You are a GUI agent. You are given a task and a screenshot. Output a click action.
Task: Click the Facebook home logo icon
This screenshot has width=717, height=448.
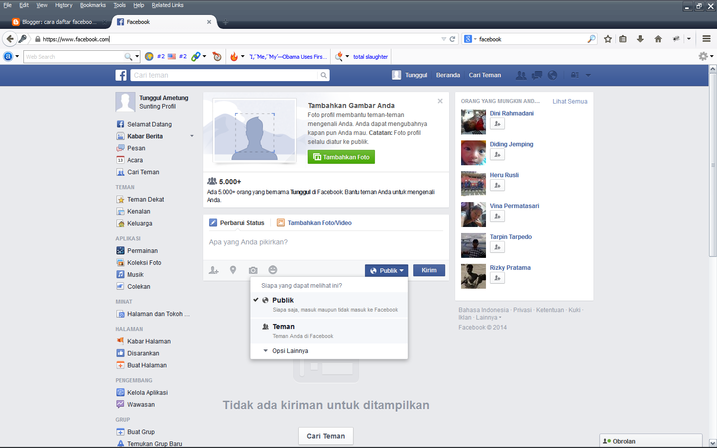[x=121, y=75]
